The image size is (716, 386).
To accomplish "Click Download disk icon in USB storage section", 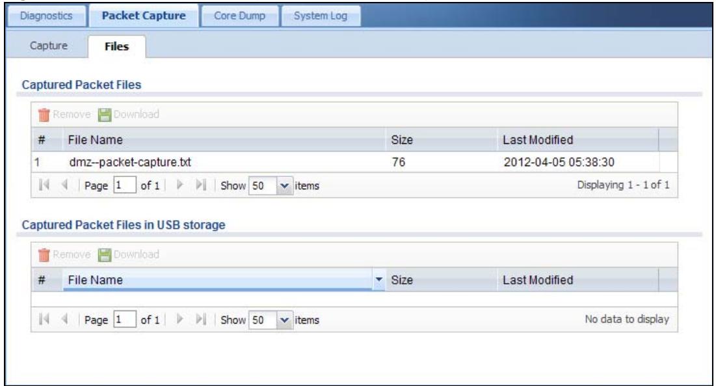I will click(105, 255).
